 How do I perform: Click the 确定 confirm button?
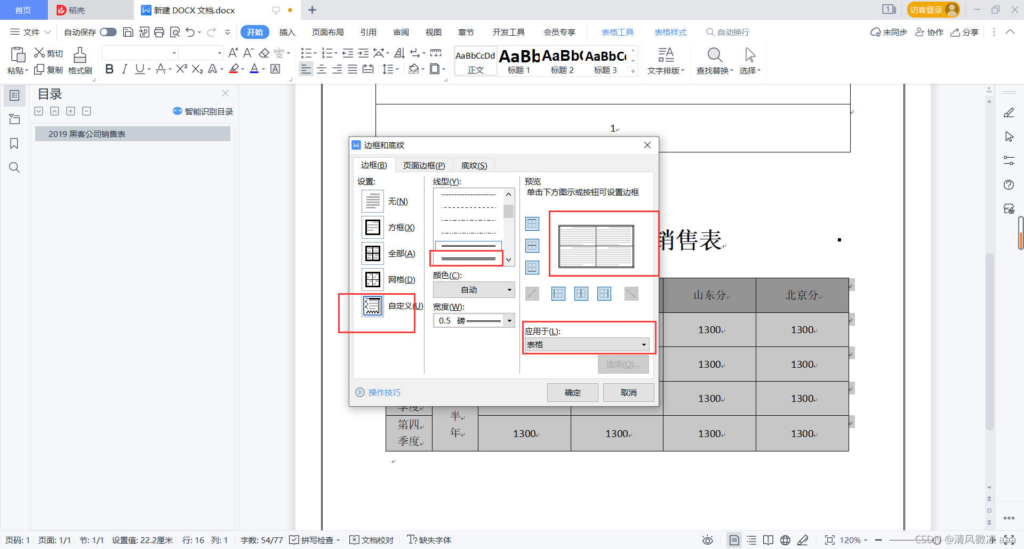[572, 392]
